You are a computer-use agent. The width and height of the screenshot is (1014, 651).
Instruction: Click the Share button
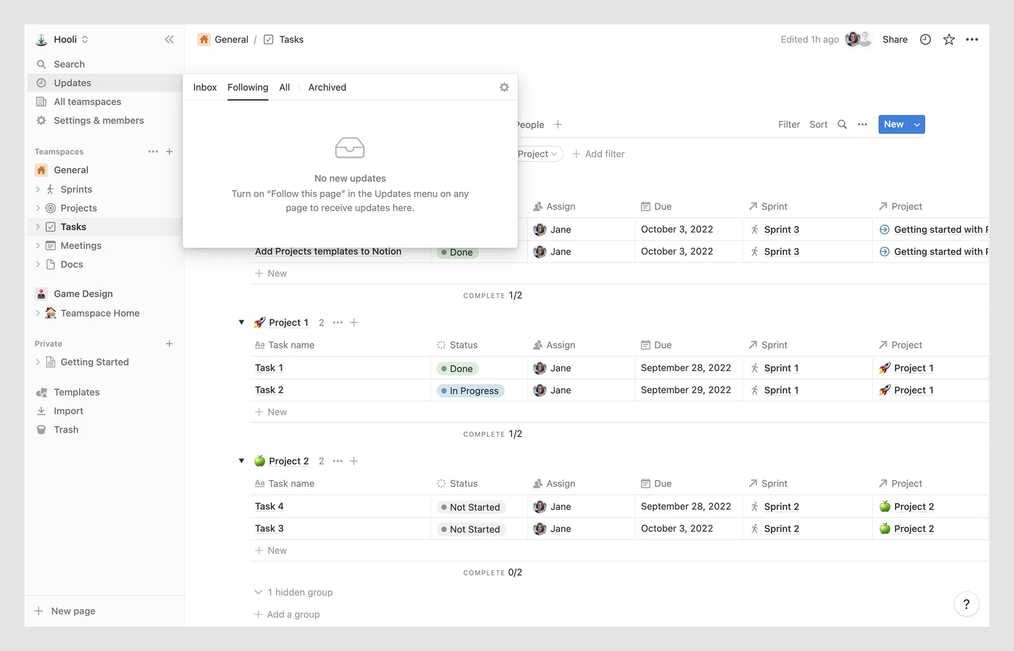tap(895, 39)
